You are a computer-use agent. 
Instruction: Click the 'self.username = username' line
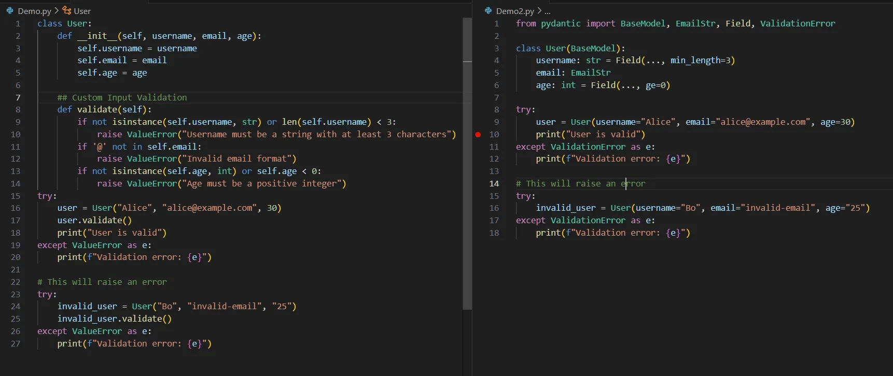(137, 48)
